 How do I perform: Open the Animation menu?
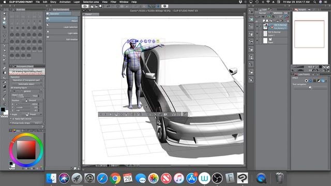65,2
